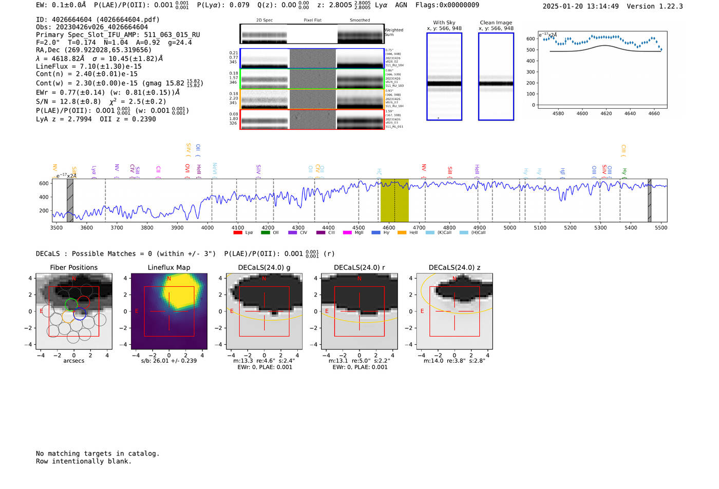Select the S/N = 12.8(±0.8) value

click(x=68, y=102)
